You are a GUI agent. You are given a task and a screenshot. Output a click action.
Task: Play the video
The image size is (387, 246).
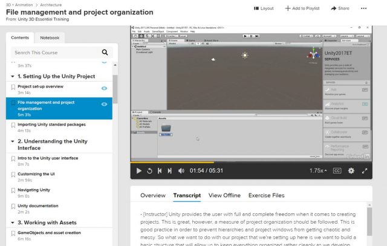pyautogui.click(x=138, y=170)
